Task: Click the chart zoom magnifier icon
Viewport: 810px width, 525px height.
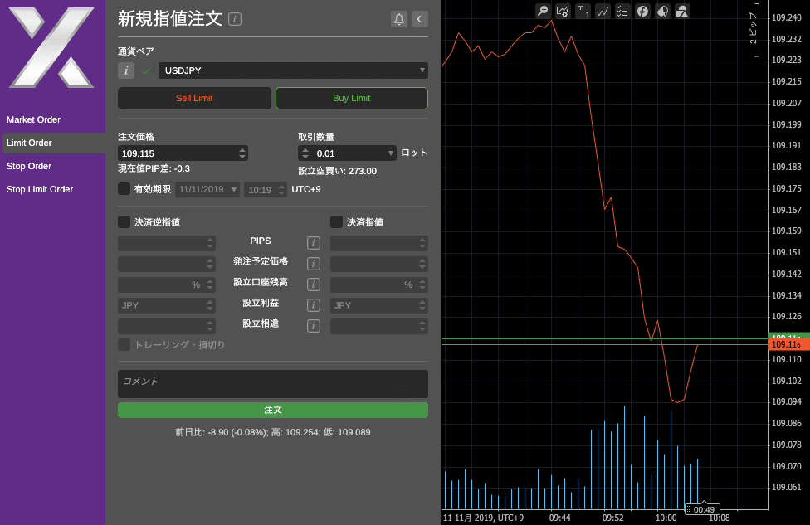Action: pyautogui.click(x=543, y=11)
